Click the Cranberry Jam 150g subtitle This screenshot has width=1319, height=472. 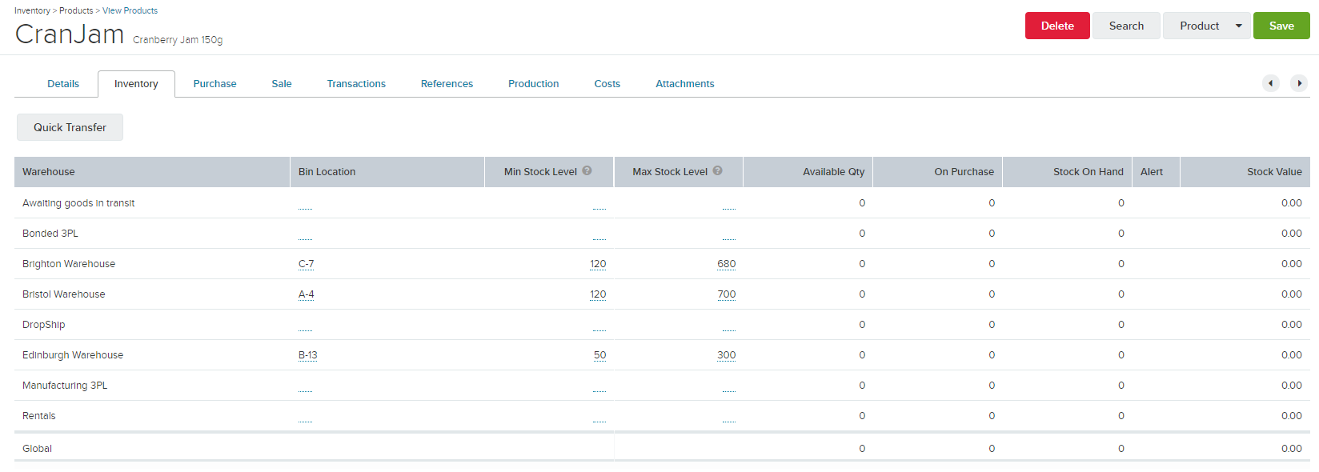coord(178,40)
